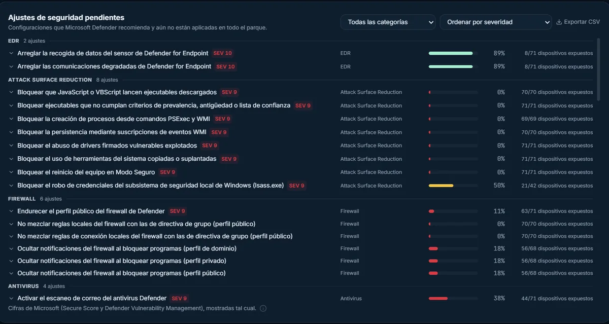The height and width of the screenshot is (324, 609).
Task: Click the text 8 ajustes beside Attack Surface Reduction
Action: 107,80
